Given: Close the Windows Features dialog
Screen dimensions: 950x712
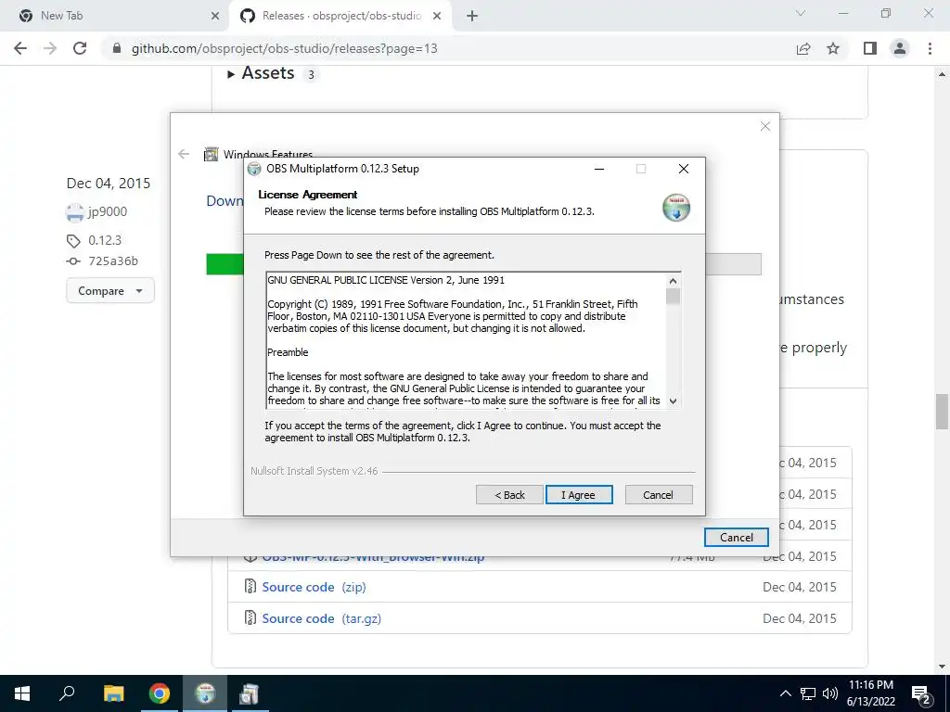Looking at the screenshot, I should point(765,126).
